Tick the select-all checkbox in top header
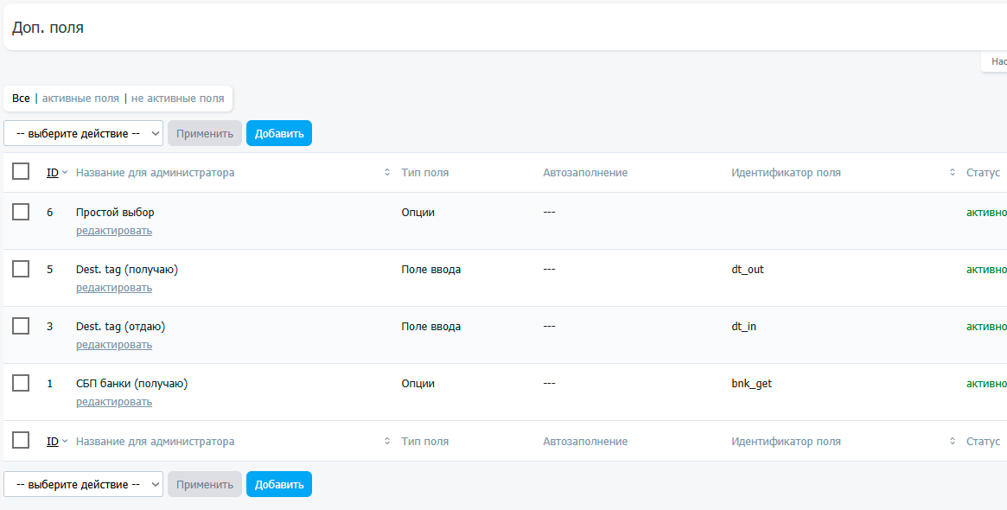 pyautogui.click(x=21, y=172)
